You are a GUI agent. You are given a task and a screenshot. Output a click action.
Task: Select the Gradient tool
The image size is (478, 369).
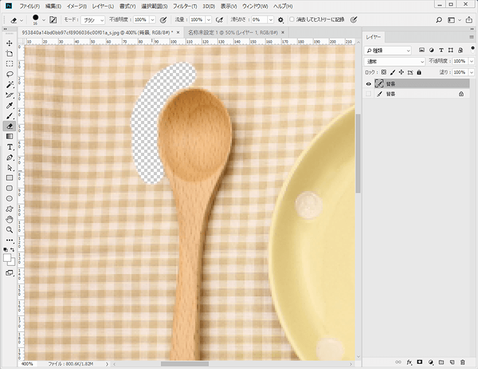[x=10, y=136]
